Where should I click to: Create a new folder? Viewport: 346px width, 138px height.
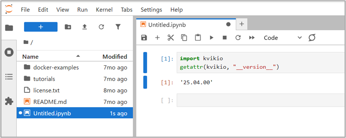tap(68, 27)
